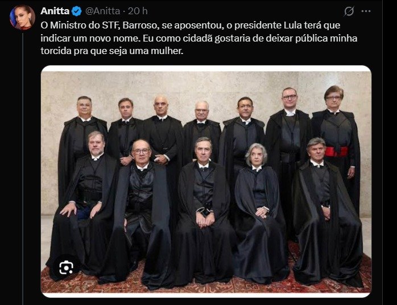Tap the Lens image search icon
The image size is (397, 305).
[67, 267]
